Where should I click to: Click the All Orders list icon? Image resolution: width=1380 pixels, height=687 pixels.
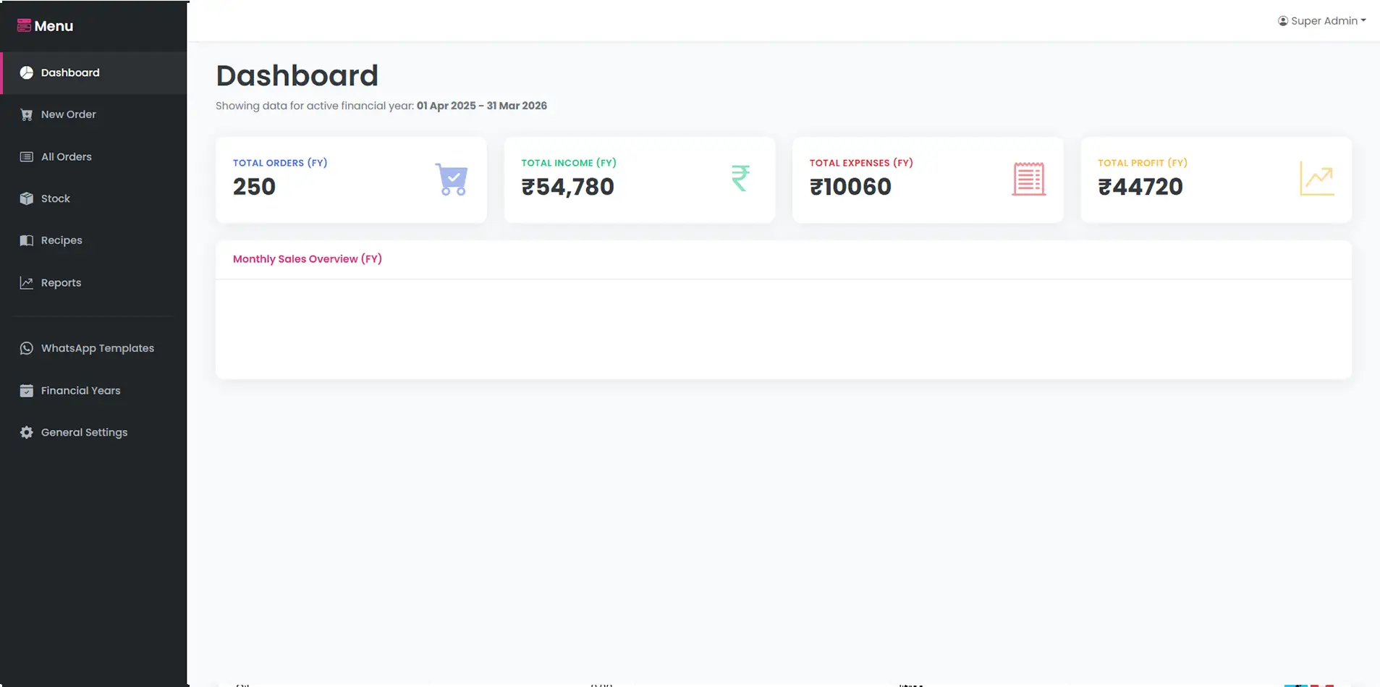27,157
